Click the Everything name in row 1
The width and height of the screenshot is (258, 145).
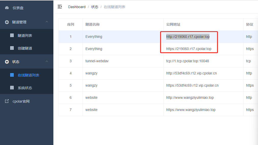tap(94, 37)
